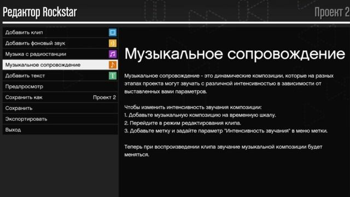
Task: Open Предпросмотр from the menu
Action: tap(60, 86)
